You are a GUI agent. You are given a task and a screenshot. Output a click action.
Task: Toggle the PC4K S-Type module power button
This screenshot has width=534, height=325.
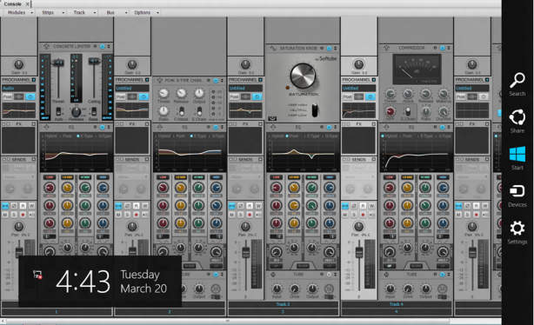[216, 81]
